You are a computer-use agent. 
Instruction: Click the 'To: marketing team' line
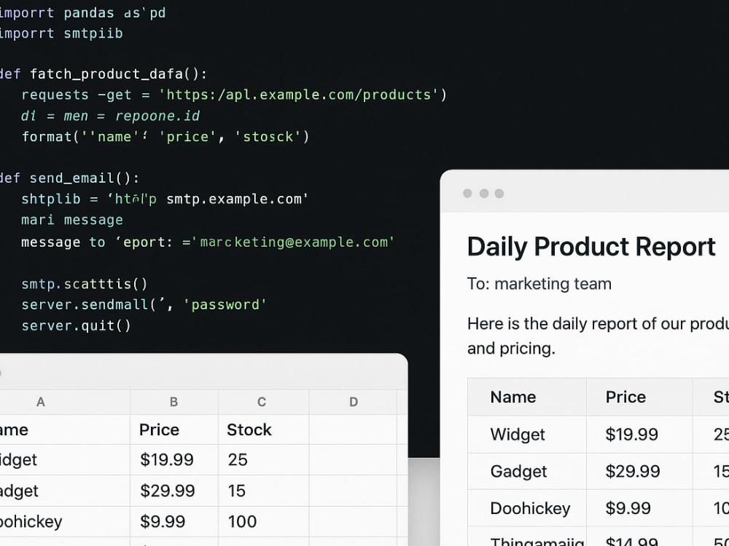(539, 284)
